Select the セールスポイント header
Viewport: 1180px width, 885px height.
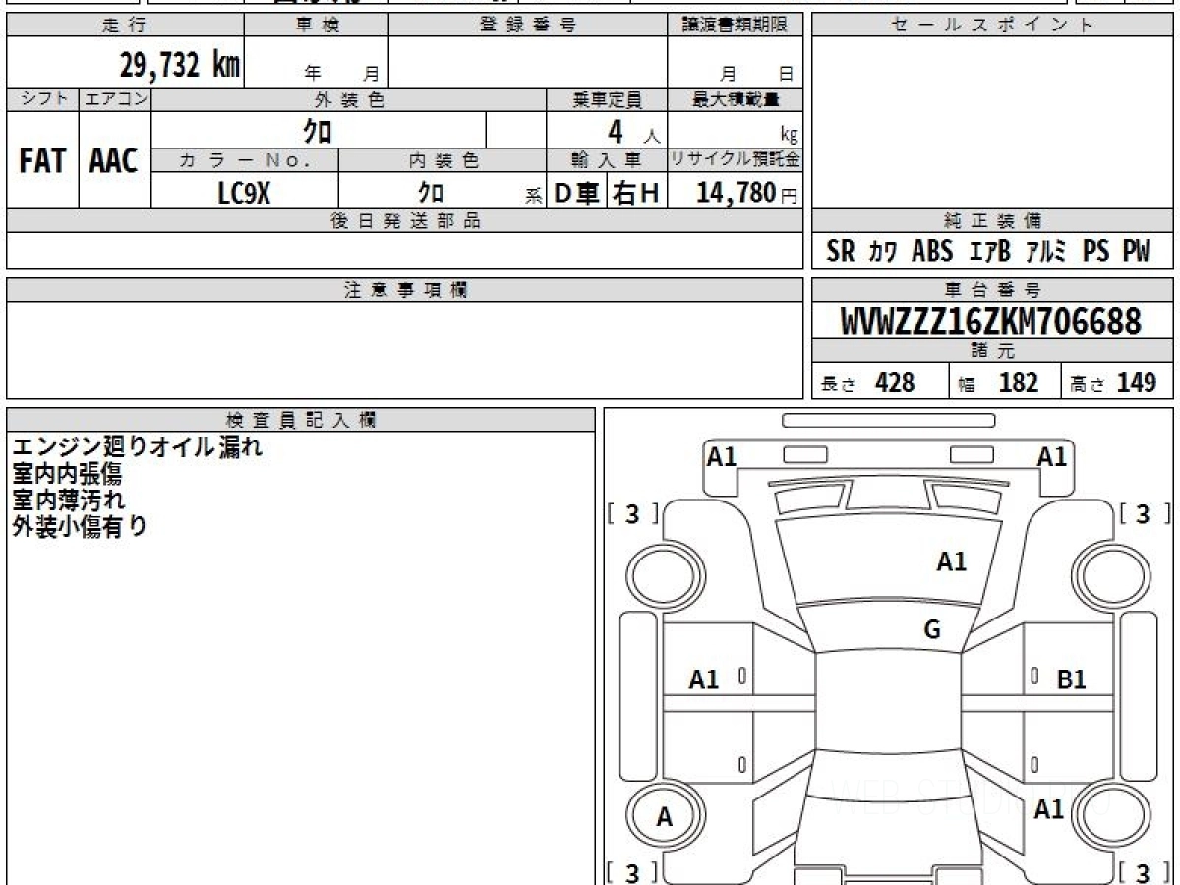click(993, 26)
